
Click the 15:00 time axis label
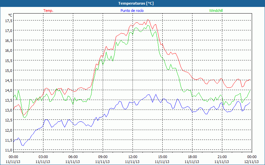tap(162, 157)
